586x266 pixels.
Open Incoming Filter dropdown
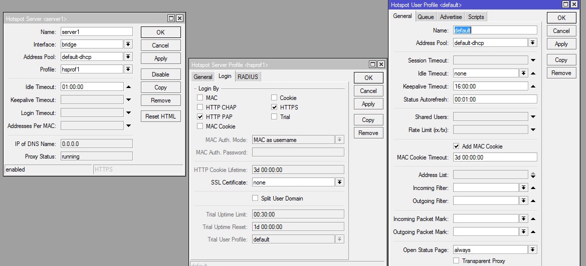click(523, 188)
